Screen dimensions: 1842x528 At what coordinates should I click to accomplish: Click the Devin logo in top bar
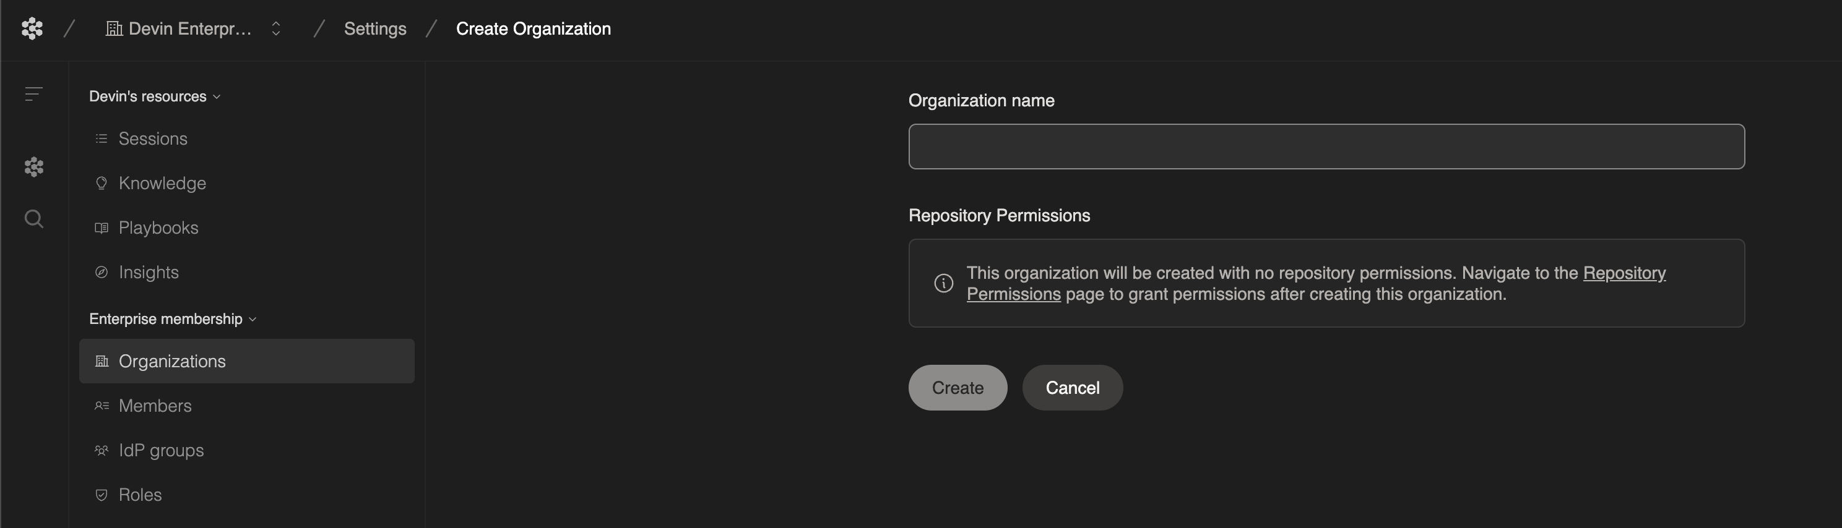(32, 28)
